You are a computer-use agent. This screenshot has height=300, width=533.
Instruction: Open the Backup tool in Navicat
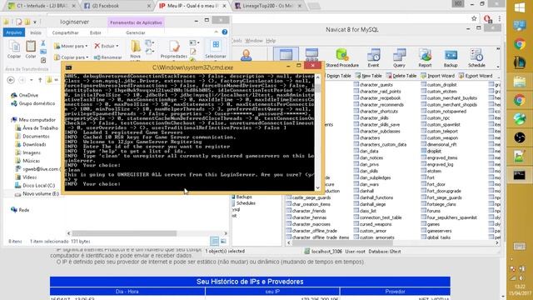pyautogui.click(x=451, y=57)
